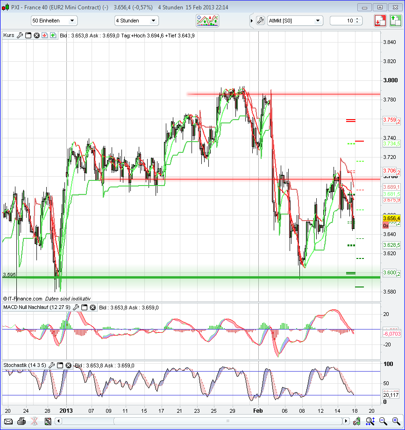Click the 3.600 green price label
The height and width of the screenshot is (430, 405).
tap(390, 272)
